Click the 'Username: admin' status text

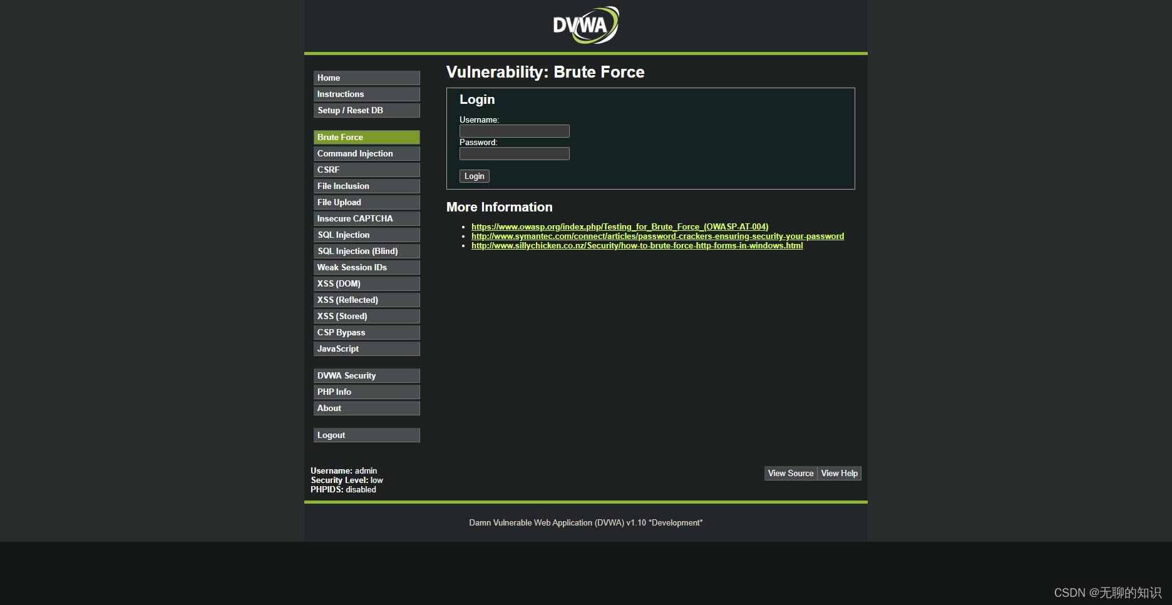click(344, 470)
